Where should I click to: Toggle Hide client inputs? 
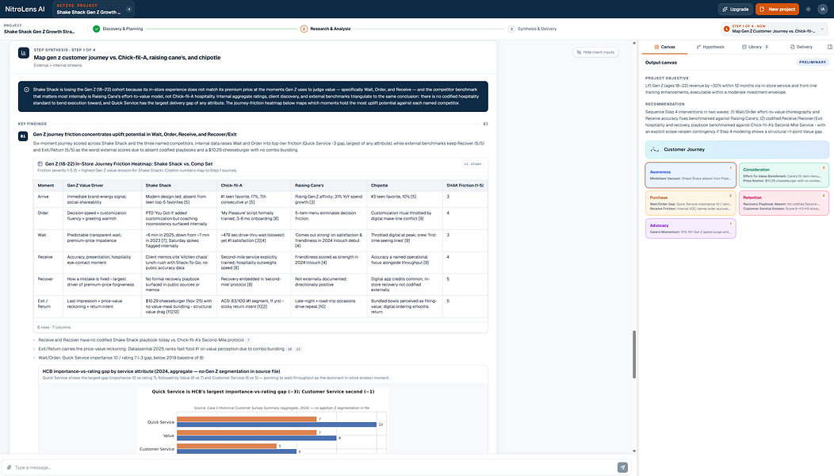point(595,52)
